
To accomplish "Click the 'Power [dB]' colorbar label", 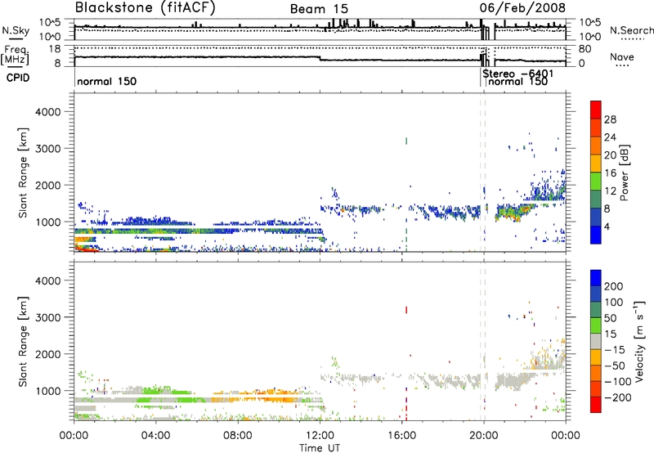I will tap(624, 173).
